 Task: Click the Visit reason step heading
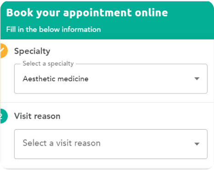point(37,116)
